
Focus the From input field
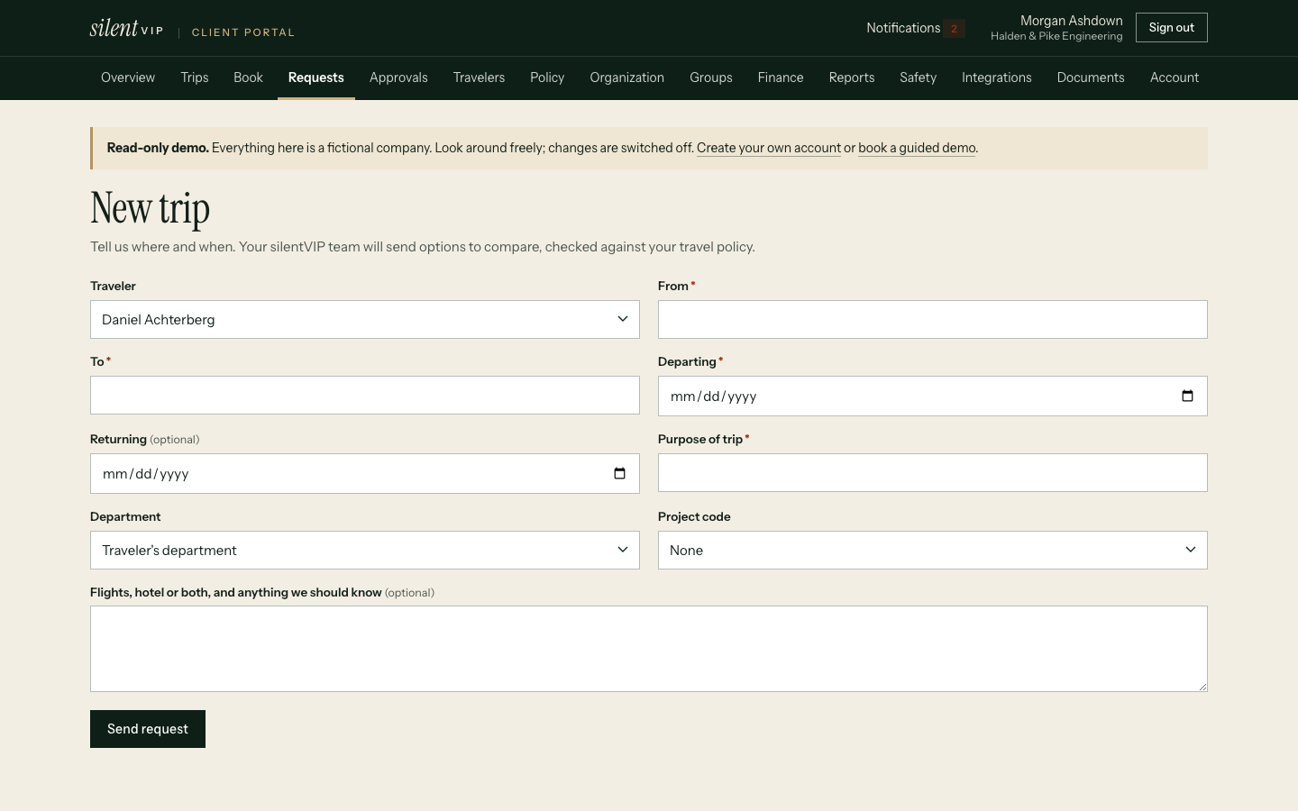pyautogui.click(x=933, y=320)
